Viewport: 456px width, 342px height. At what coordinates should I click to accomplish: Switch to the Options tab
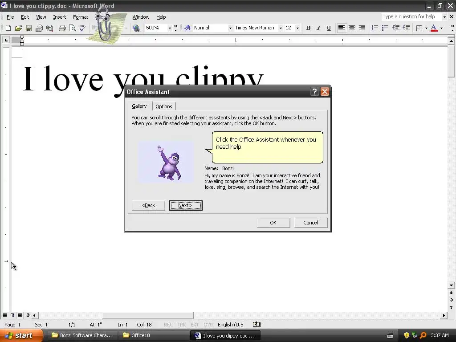[164, 106]
